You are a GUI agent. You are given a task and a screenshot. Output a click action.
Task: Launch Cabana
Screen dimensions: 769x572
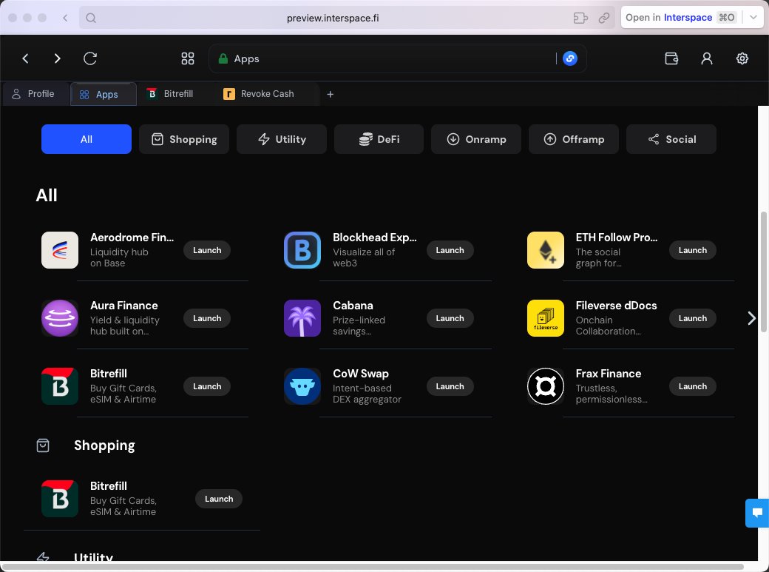coord(450,318)
